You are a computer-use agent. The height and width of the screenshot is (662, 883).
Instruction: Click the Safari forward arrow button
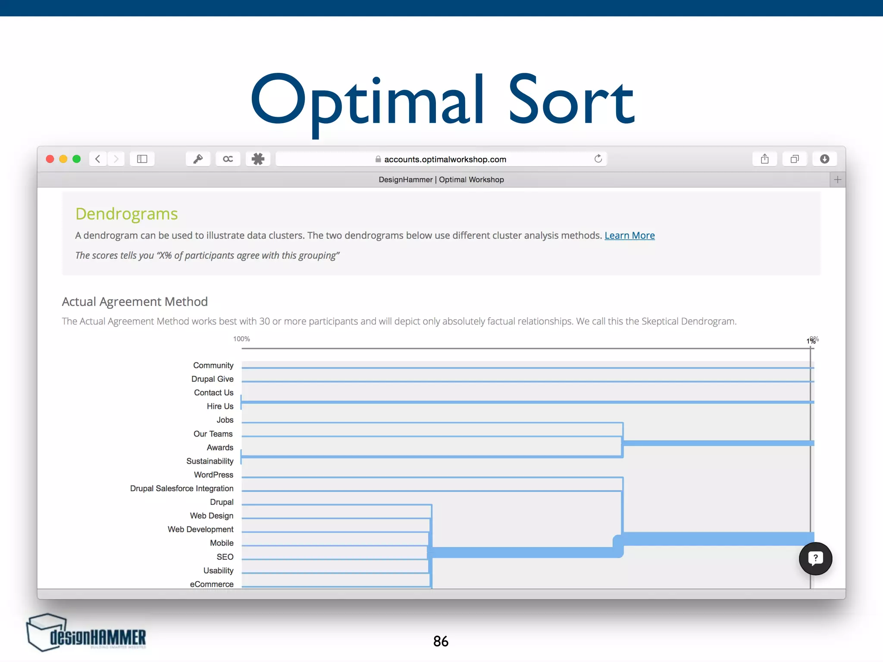pos(116,159)
